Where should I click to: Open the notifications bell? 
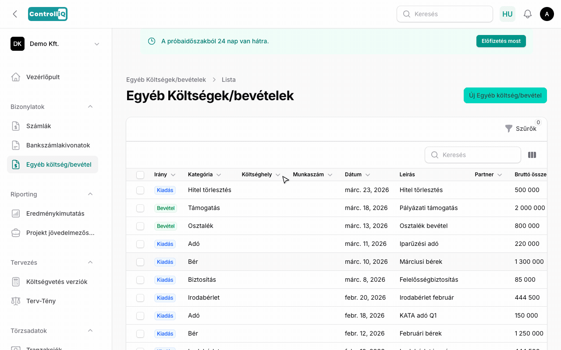(528, 14)
